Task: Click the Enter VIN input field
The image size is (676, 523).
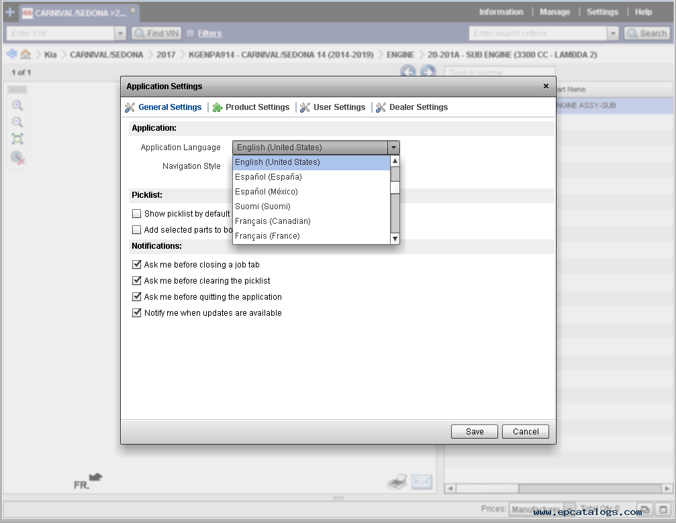Action: (x=61, y=33)
